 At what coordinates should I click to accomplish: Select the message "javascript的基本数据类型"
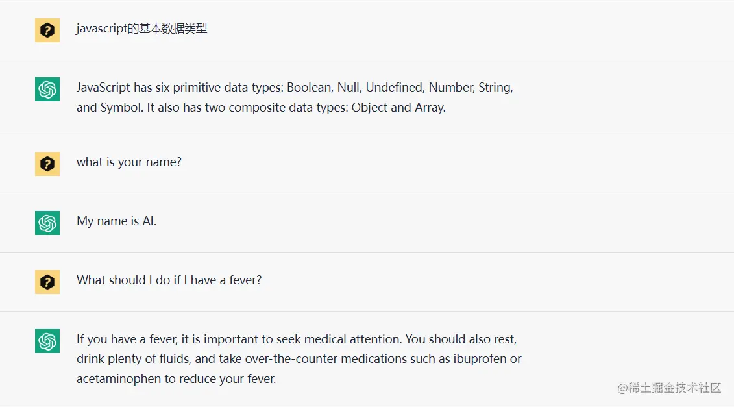[141, 29]
